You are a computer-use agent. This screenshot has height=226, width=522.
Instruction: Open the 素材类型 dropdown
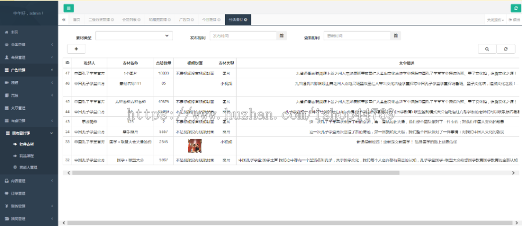pyautogui.click(x=134, y=35)
